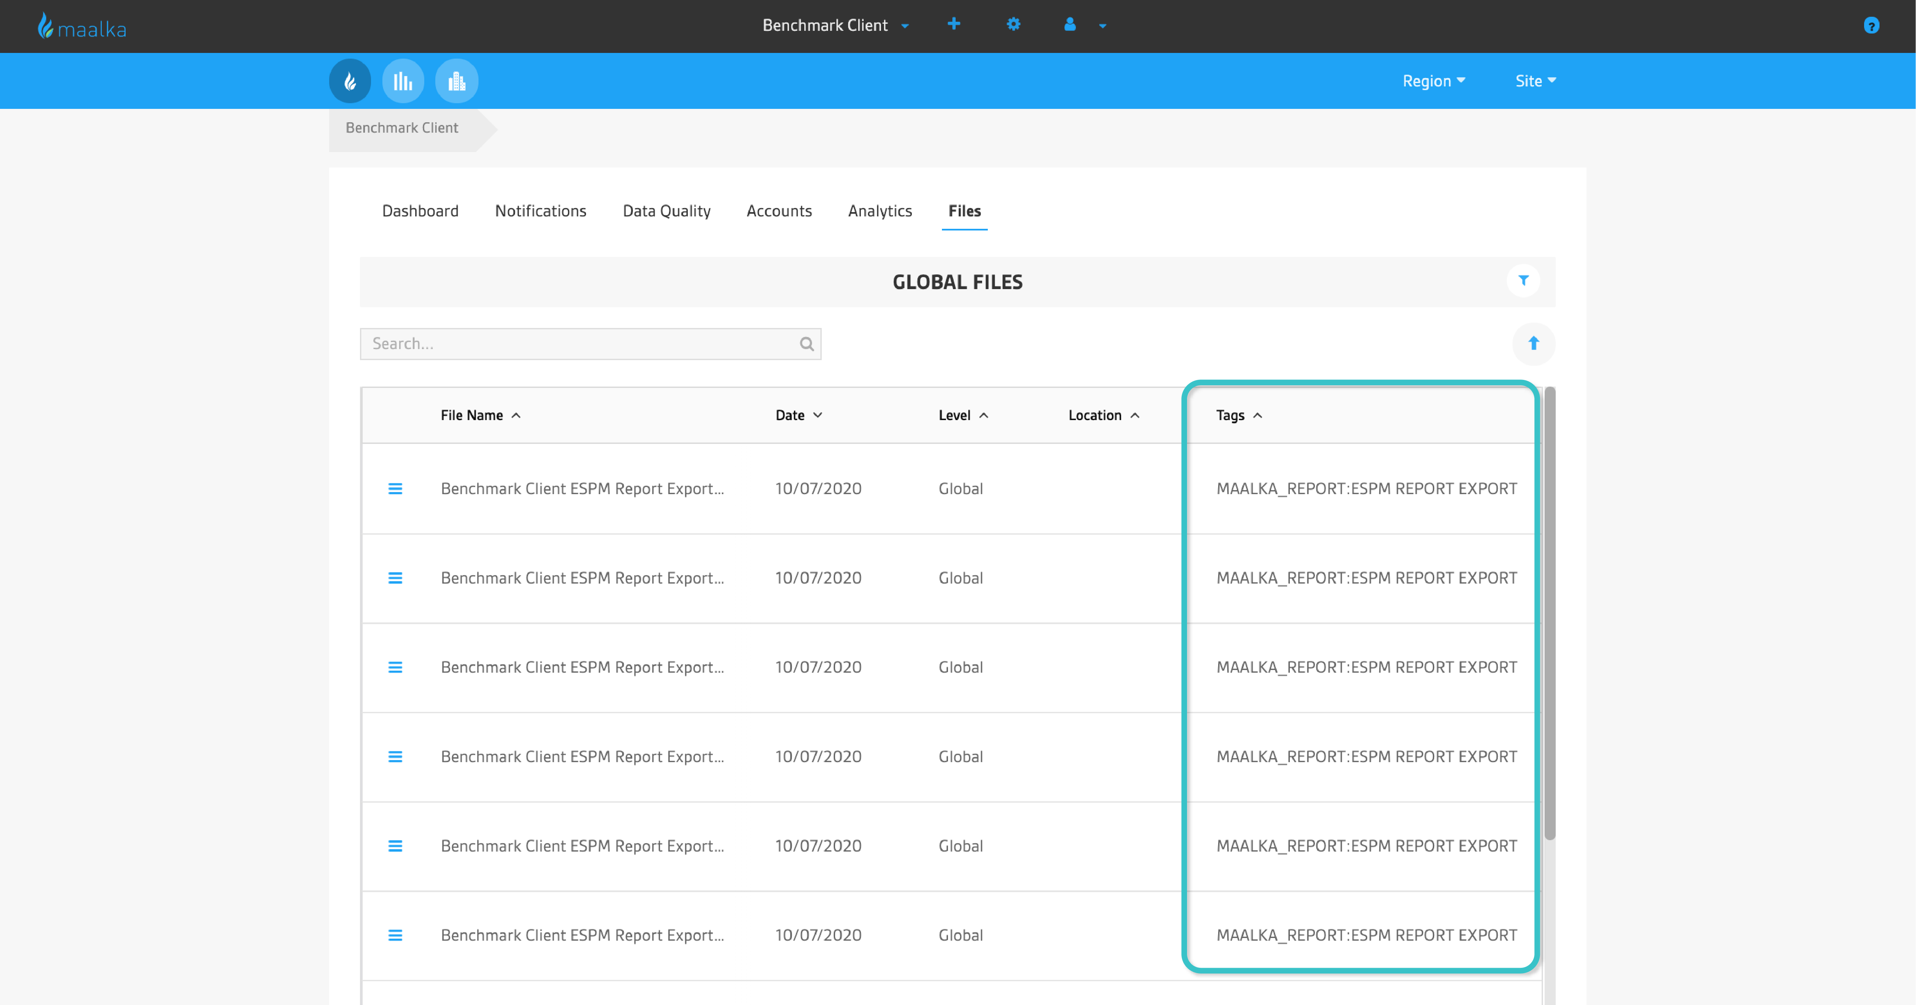
Task: Open menu icon for fifth file row
Action: tap(395, 846)
